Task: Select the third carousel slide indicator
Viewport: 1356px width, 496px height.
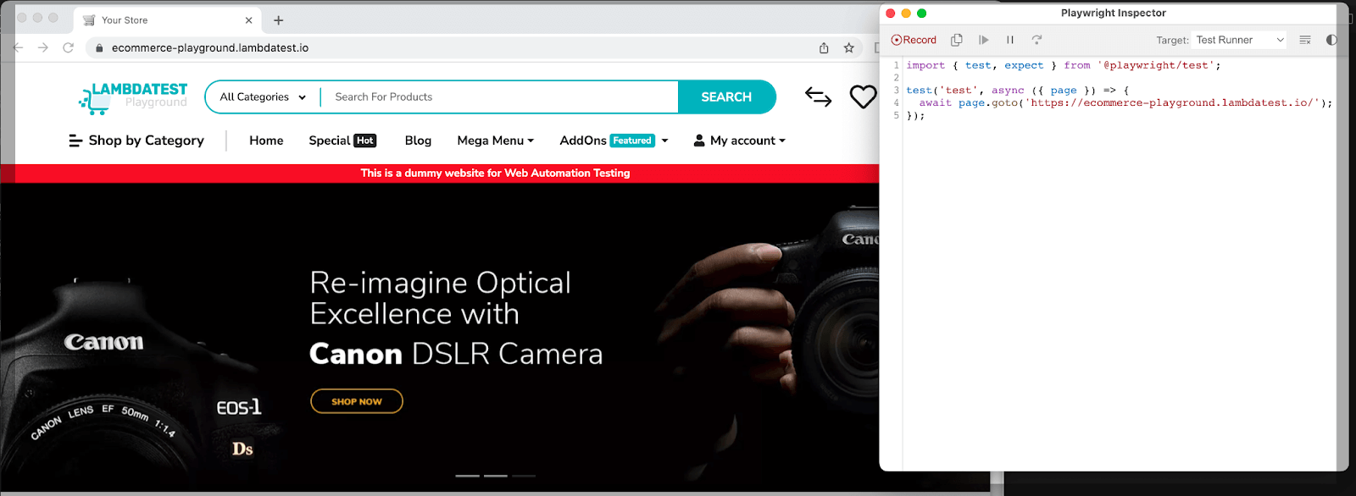Action: [524, 476]
